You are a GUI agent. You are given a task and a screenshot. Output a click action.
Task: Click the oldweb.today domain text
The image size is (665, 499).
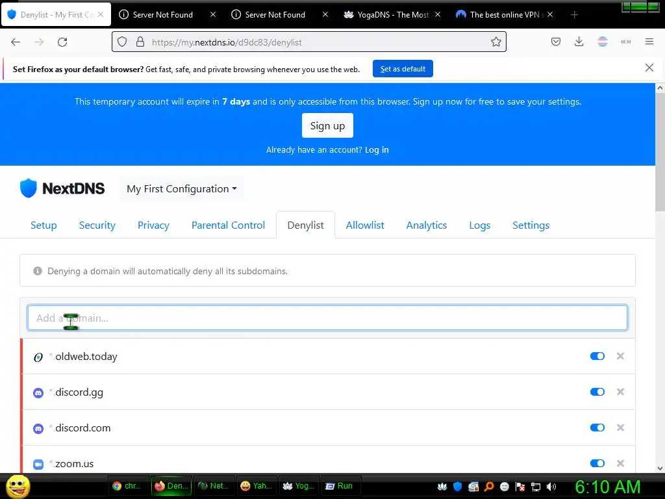(86, 357)
